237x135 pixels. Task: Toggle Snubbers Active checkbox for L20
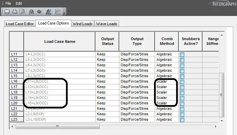pos(182,103)
